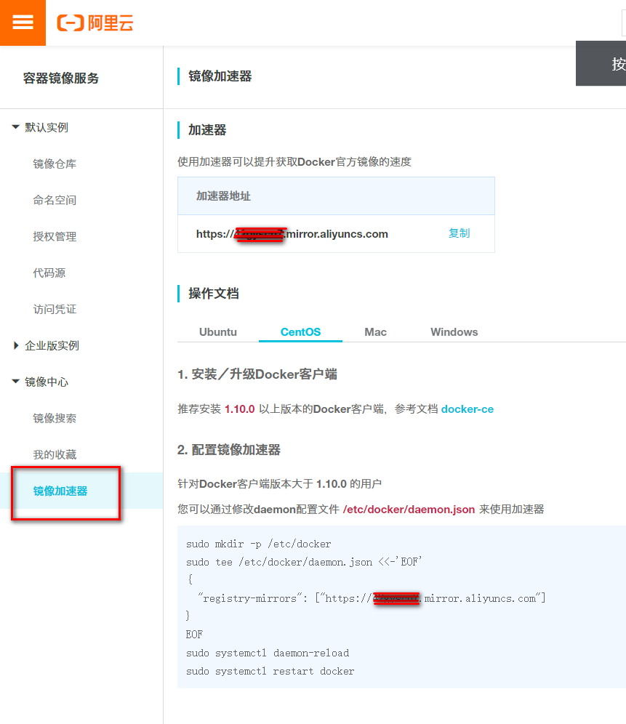Collapse the 镜像中心 section arrow
This screenshot has width=626, height=724.
[x=16, y=382]
